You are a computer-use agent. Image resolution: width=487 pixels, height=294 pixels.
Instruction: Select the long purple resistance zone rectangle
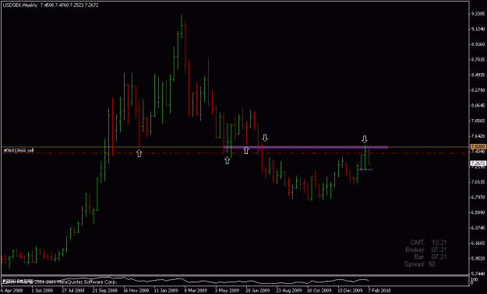305,147
